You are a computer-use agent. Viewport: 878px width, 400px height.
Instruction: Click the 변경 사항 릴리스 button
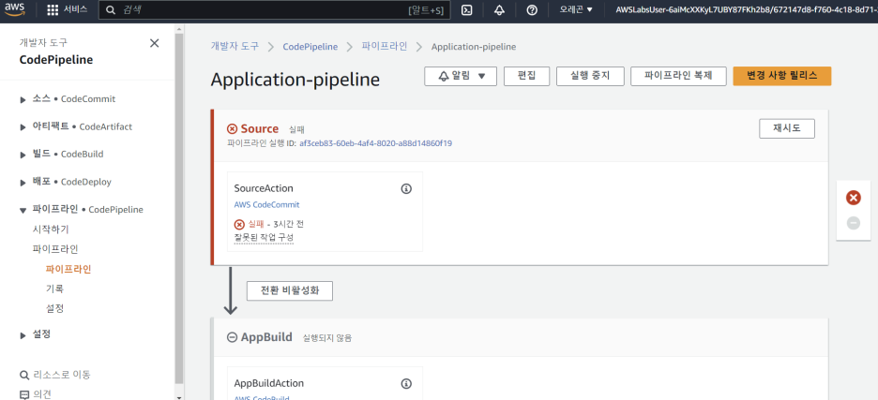781,76
